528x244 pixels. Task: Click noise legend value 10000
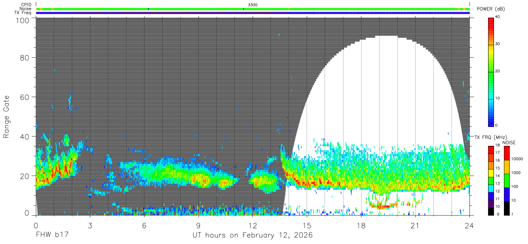(517, 159)
